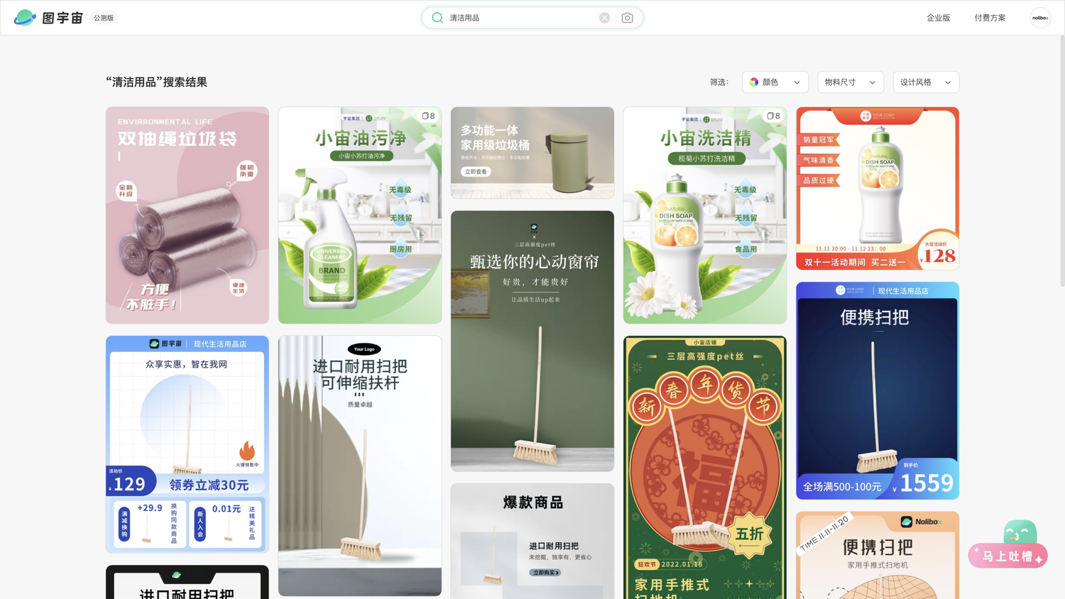Open the dark blue 便携扫把 1559 template
The height and width of the screenshot is (599, 1065).
coord(878,391)
